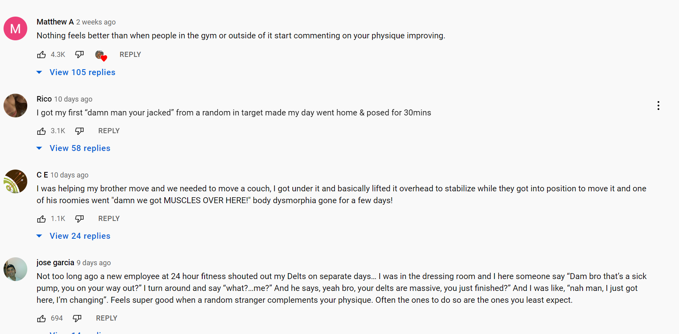
Task: Like Matthew A's comment
Action: pyautogui.click(x=41, y=55)
